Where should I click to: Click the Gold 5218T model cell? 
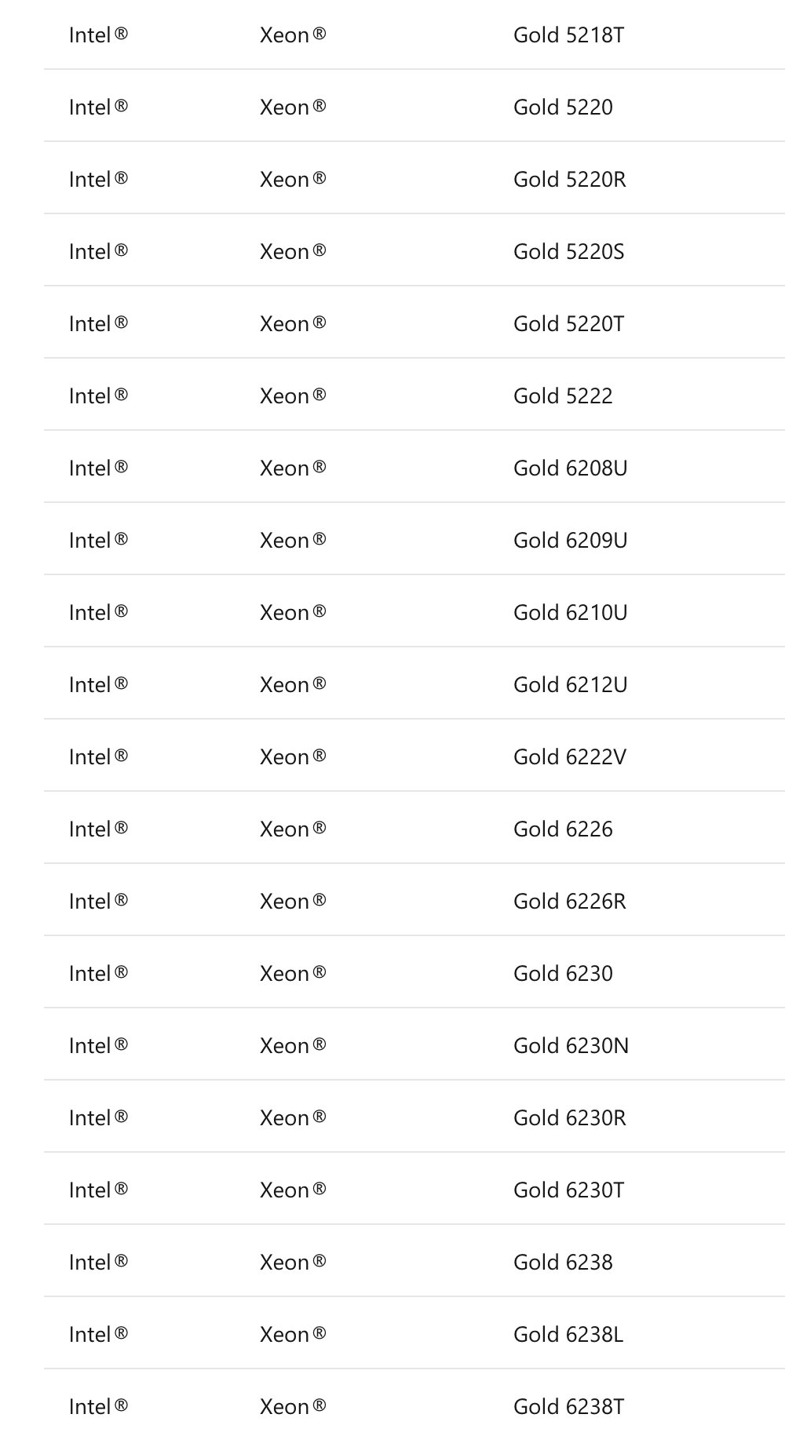[x=568, y=35]
